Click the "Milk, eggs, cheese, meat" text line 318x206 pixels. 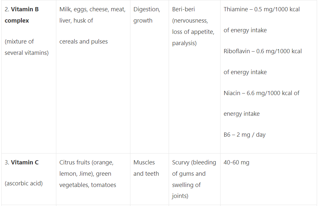click(x=92, y=9)
